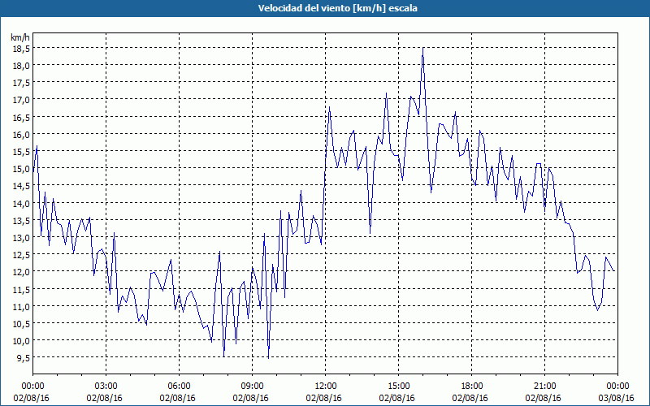Click the 17,0 y-axis value
This screenshot has width=650, height=406.
pos(21,100)
